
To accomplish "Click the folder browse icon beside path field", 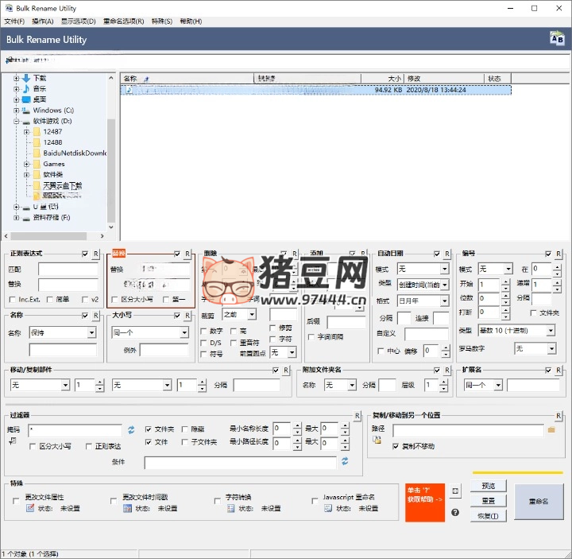I will coord(551,430).
